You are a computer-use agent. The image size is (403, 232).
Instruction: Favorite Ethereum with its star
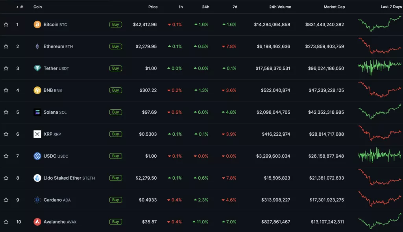[x=6, y=46]
